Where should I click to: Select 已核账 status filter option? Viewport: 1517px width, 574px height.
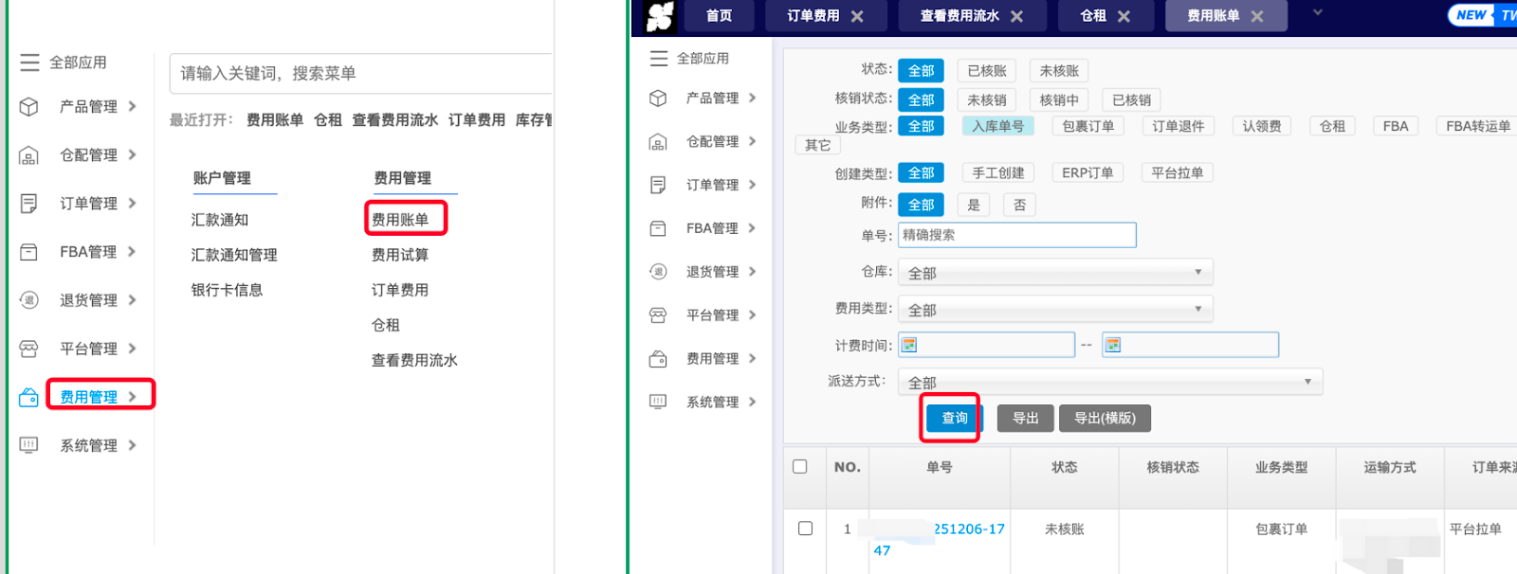[x=987, y=71]
